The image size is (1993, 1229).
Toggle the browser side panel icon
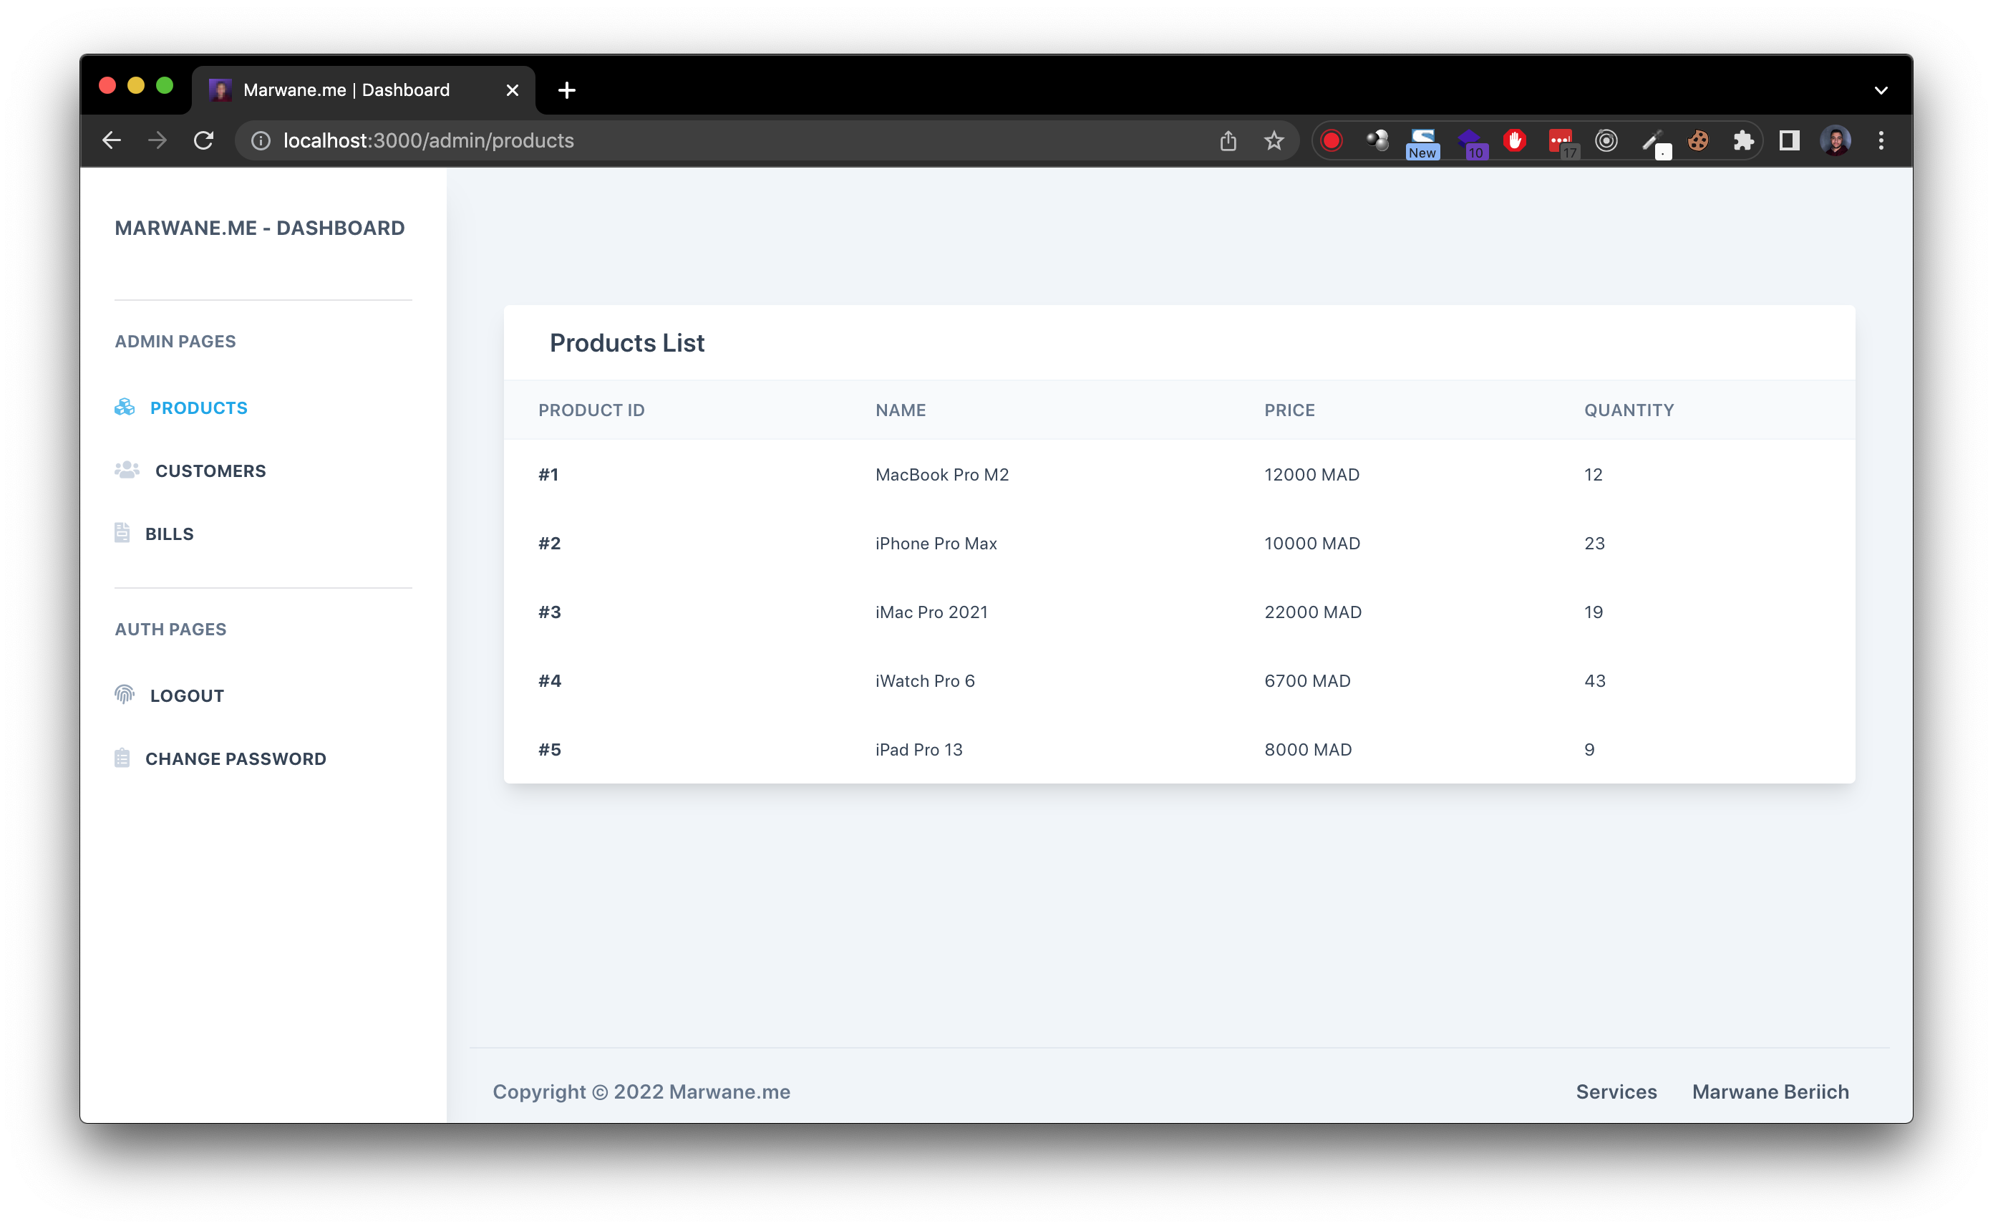[1788, 140]
